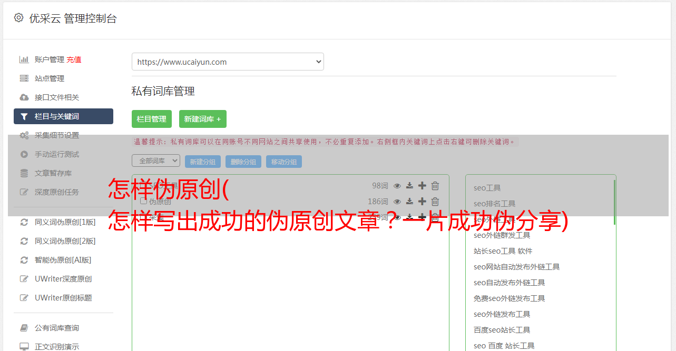Image resolution: width=676 pixels, height=351 pixels.
Task: Select the keyword seo 百度 站长工具
Action: pos(504,346)
